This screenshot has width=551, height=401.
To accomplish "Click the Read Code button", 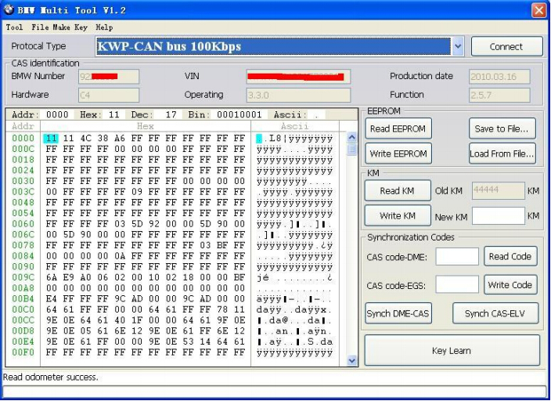I will 510,256.
